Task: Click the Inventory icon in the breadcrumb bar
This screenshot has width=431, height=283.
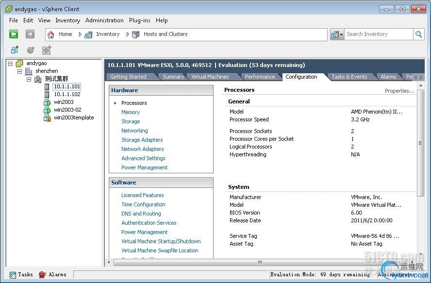Action: [x=88, y=34]
